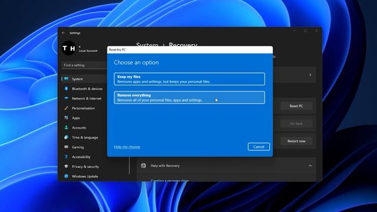Open Time & language settings
This screenshot has width=377, height=212.
(84, 137)
